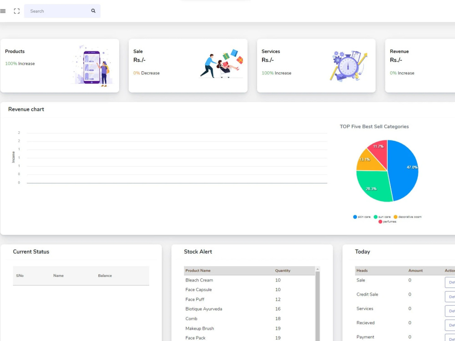Toggle skin care legend swatch
Viewport: 455px width, 341px height.
355,217
